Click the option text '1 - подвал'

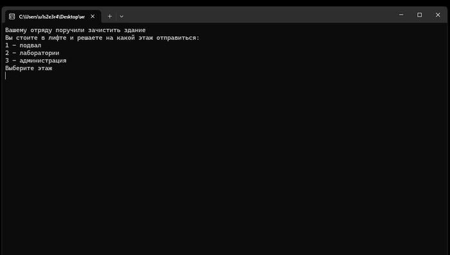click(23, 46)
